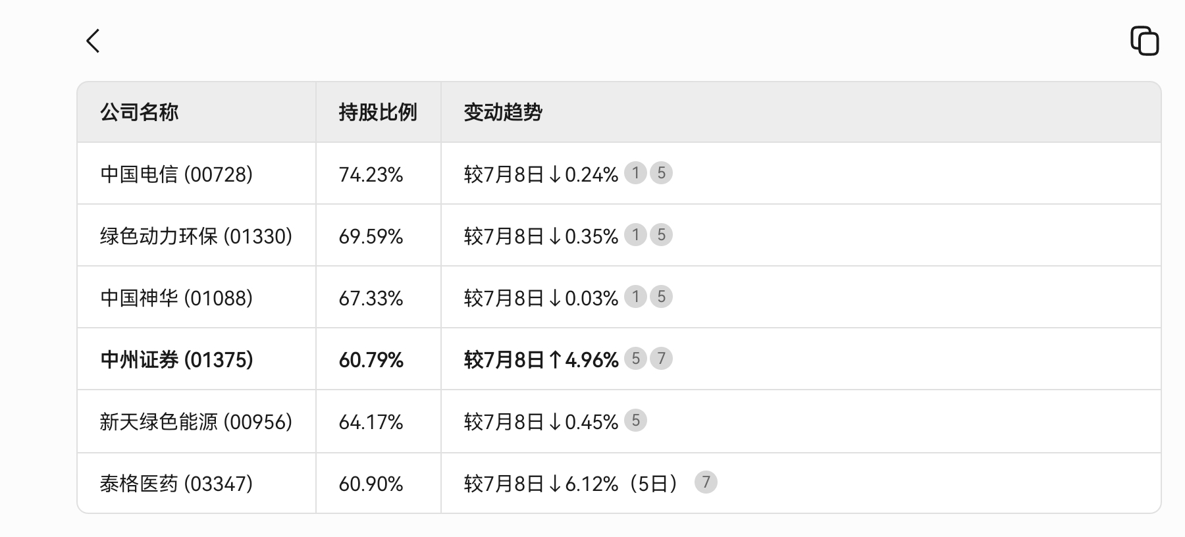Open citation 5 in 新天绿色能源 row
The width and height of the screenshot is (1185, 537).
pos(635,421)
